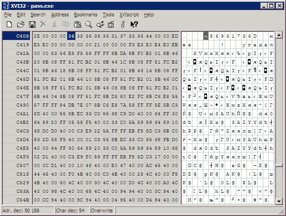This screenshot has height=216, width=286.
Task: Open the Bookmarks menu
Action: (85, 15)
